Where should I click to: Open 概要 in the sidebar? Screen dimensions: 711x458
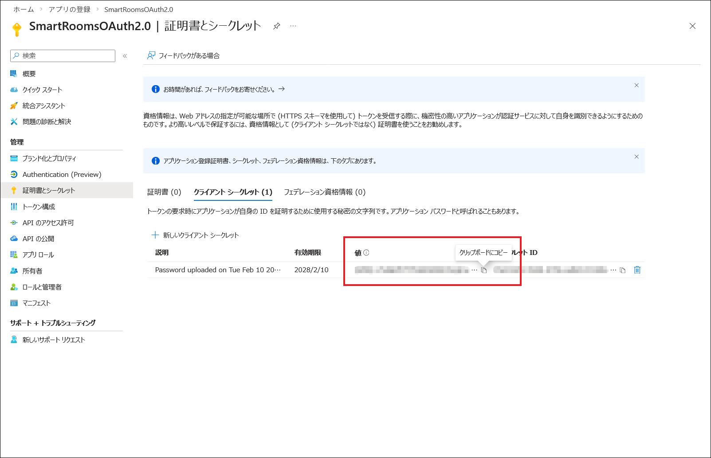29,74
